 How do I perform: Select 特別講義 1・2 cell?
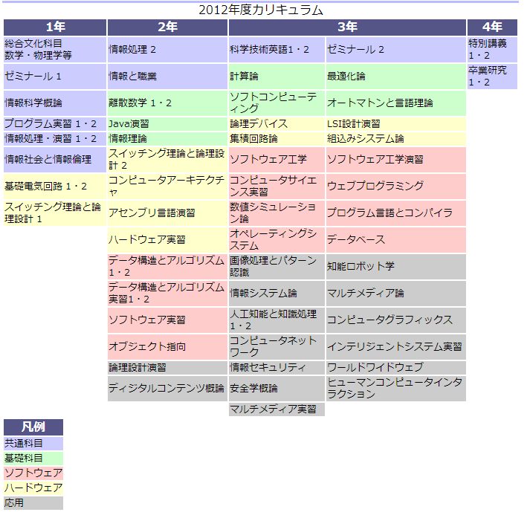click(x=492, y=50)
